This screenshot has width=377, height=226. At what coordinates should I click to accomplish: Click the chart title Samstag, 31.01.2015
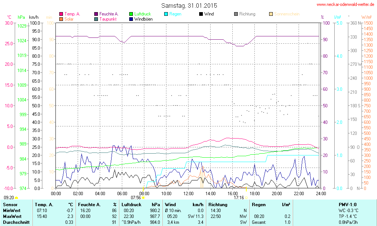(189, 6)
